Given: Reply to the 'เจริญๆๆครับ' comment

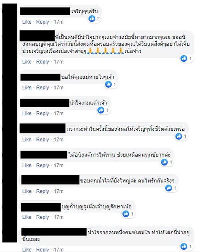Looking at the screenshot, I should 43,22.
